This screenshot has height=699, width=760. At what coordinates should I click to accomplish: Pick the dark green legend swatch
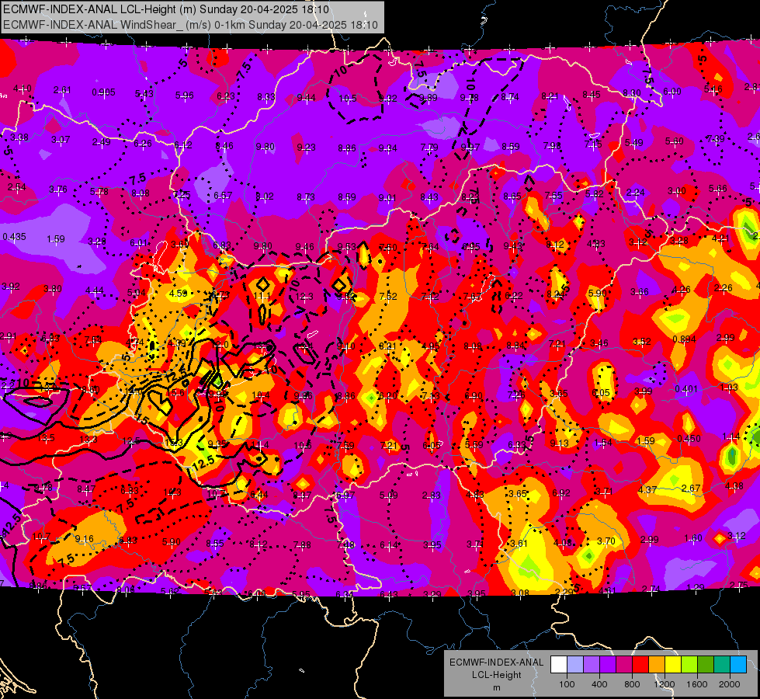pyautogui.click(x=706, y=664)
